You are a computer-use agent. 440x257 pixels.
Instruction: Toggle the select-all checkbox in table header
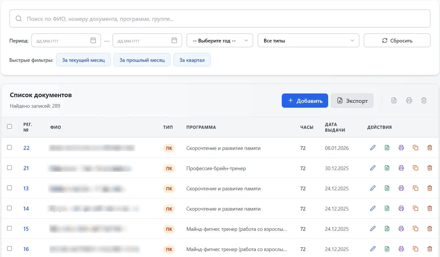click(9, 127)
